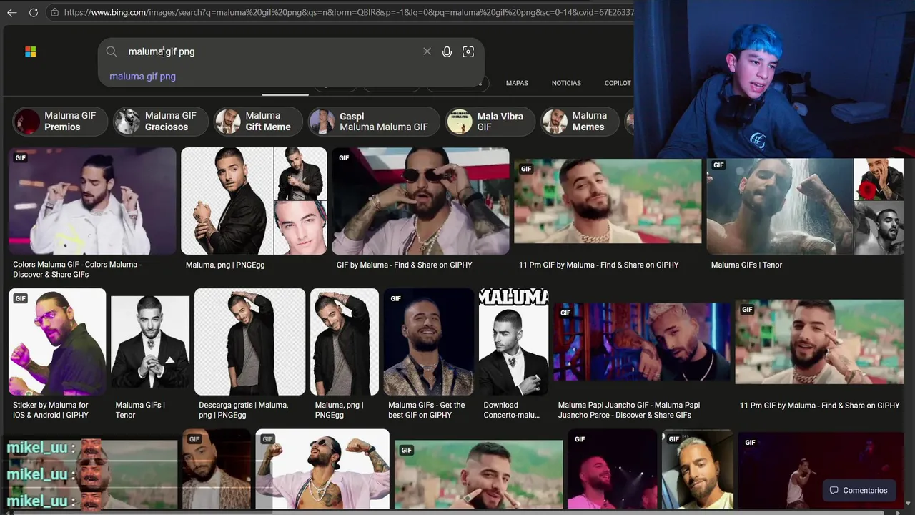Open the 'Descarga gratis | Maluma, png' thumbnail
The image size is (915, 515).
(x=249, y=342)
